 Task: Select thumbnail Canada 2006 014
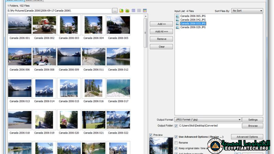[44, 88]
